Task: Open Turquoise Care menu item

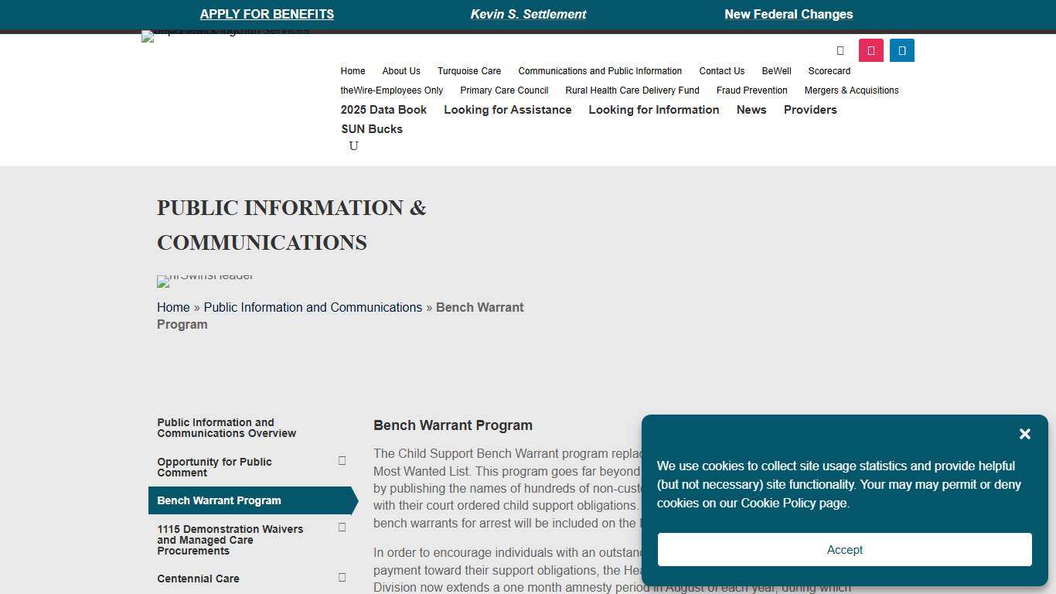Action: (469, 71)
